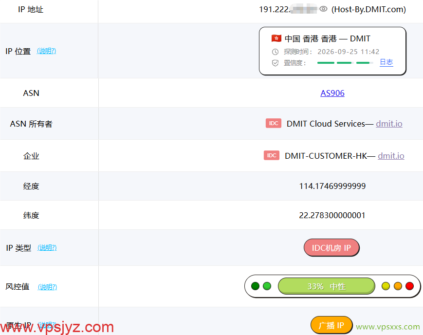Viewport: 423px width, 335px height.
Task: Click the IDC badge in 企业 row
Action: tap(272, 155)
